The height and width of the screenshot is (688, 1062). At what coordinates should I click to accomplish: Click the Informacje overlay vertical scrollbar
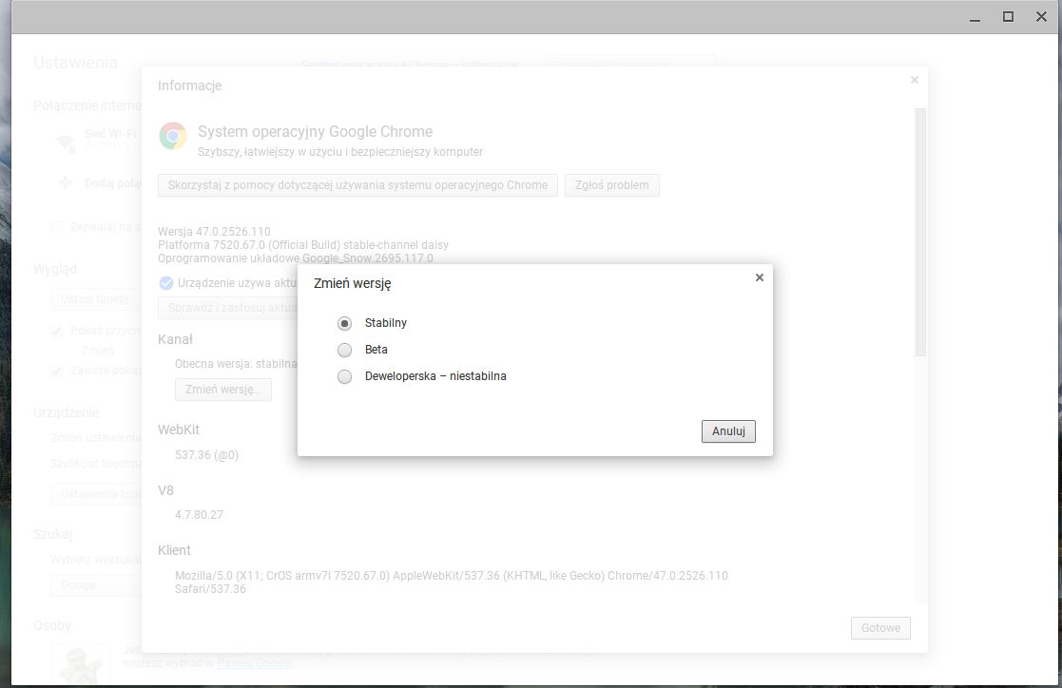click(x=919, y=232)
